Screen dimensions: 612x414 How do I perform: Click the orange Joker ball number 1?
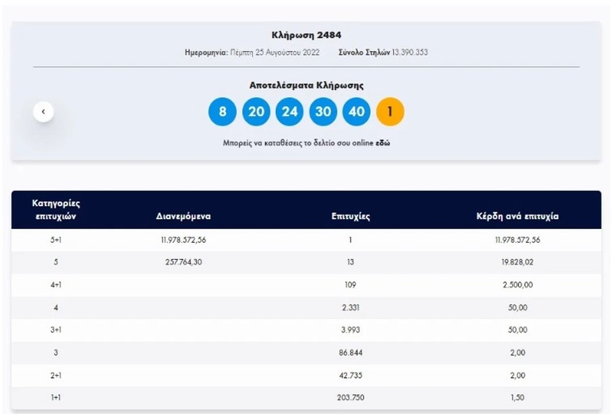tap(390, 112)
